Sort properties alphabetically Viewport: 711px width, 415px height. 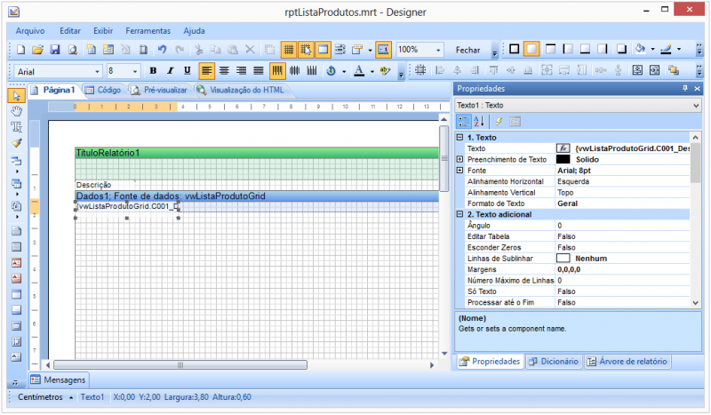tap(479, 121)
